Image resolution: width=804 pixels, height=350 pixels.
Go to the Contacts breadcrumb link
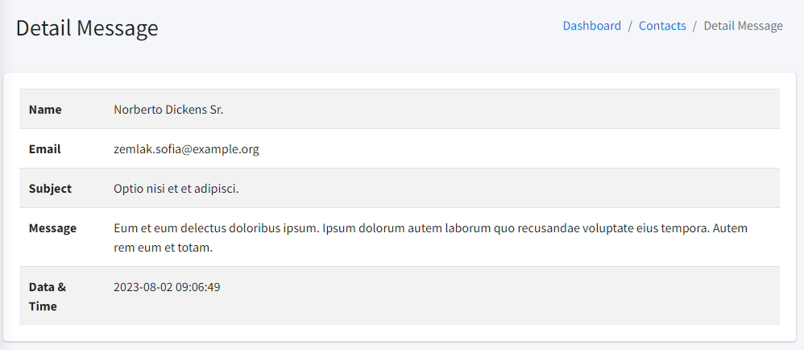(x=662, y=26)
